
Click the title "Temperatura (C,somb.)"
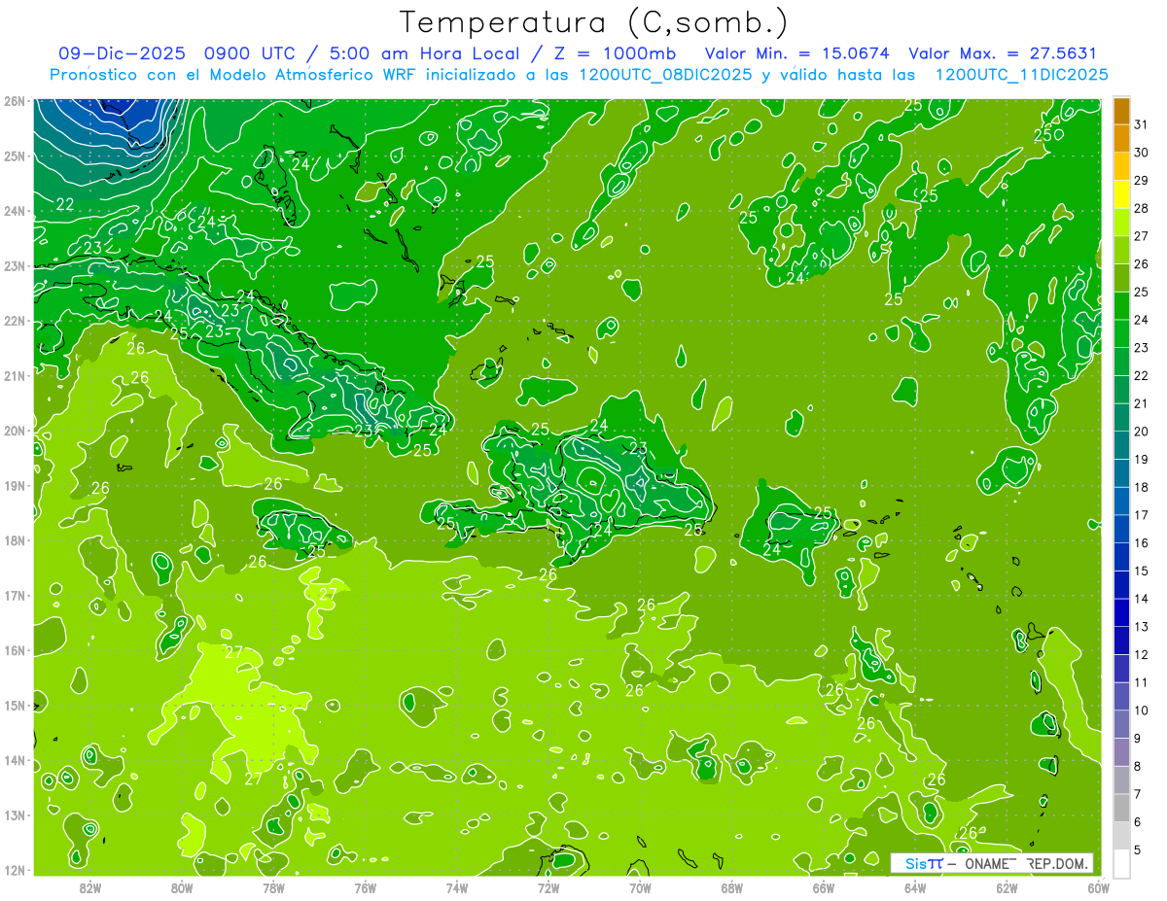point(594,22)
